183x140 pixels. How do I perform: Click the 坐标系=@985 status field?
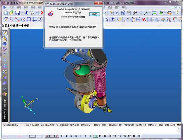[11, 125]
